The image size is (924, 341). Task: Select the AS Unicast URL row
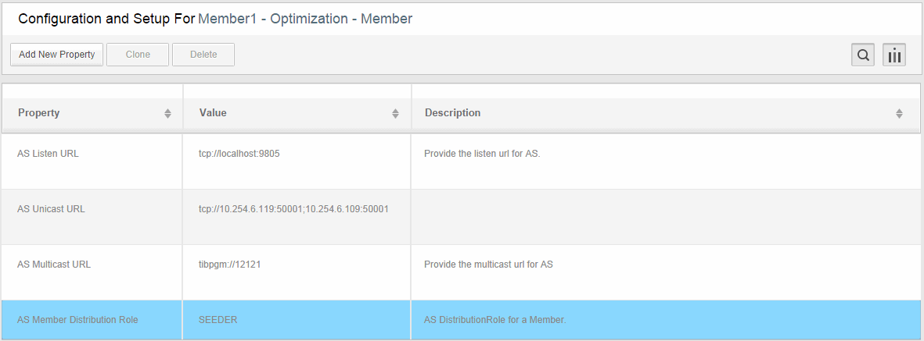462,217
